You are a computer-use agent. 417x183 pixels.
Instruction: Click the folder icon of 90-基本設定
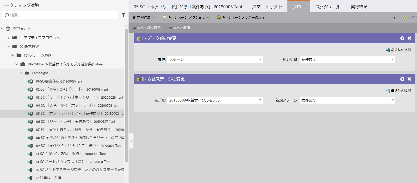[x=15, y=46]
